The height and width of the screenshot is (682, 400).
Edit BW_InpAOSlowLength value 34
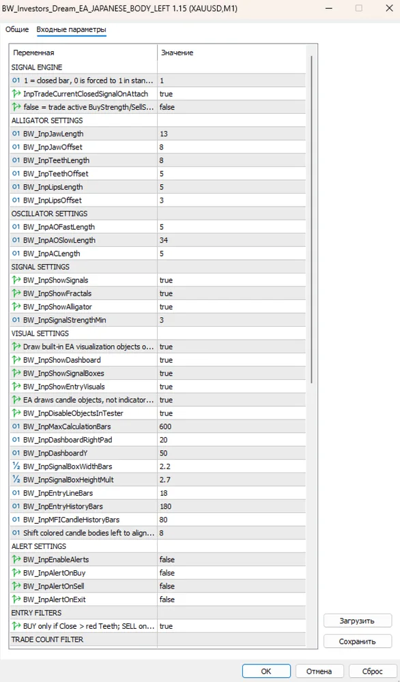coord(231,240)
